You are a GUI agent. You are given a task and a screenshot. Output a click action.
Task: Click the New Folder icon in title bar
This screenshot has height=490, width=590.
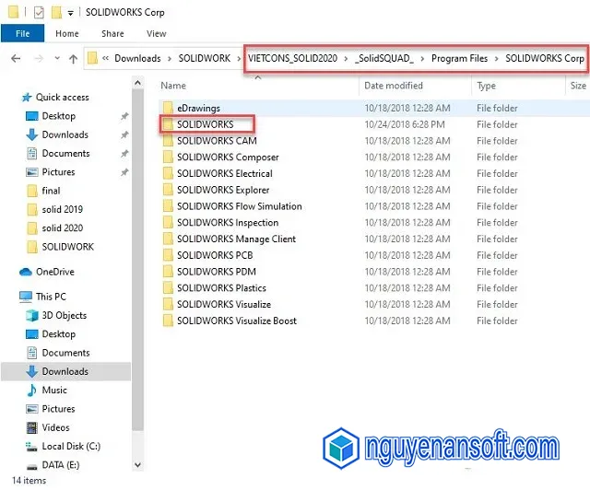click(x=56, y=12)
